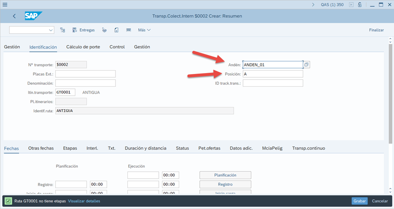Click the green status icon in message bar
Screen dimensions: 394x209
point(8,201)
